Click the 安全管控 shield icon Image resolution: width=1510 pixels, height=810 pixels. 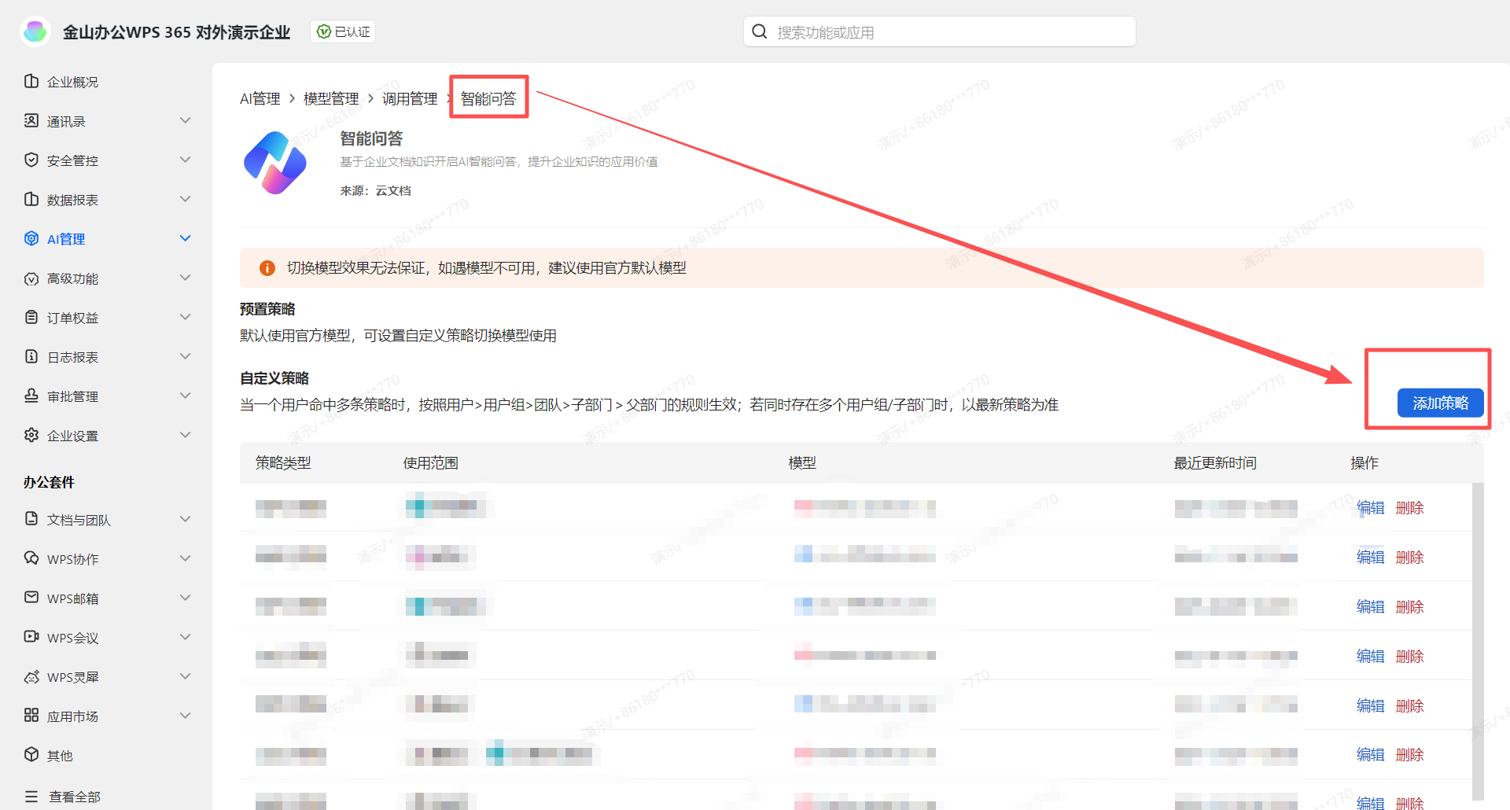pyautogui.click(x=31, y=160)
